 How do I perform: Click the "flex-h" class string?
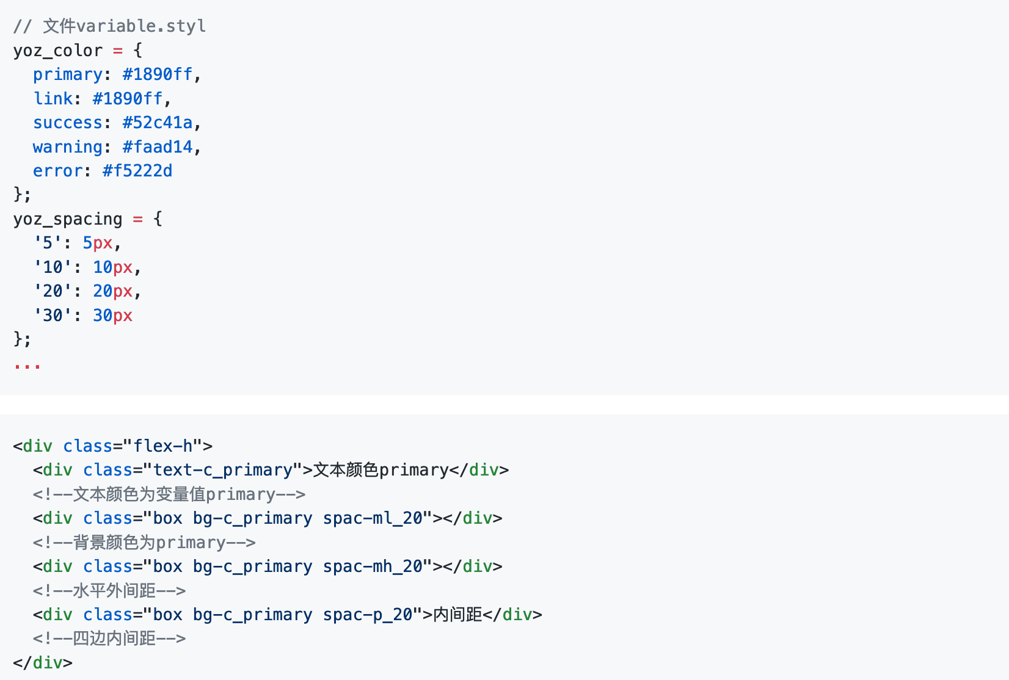[x=163, y=446]
